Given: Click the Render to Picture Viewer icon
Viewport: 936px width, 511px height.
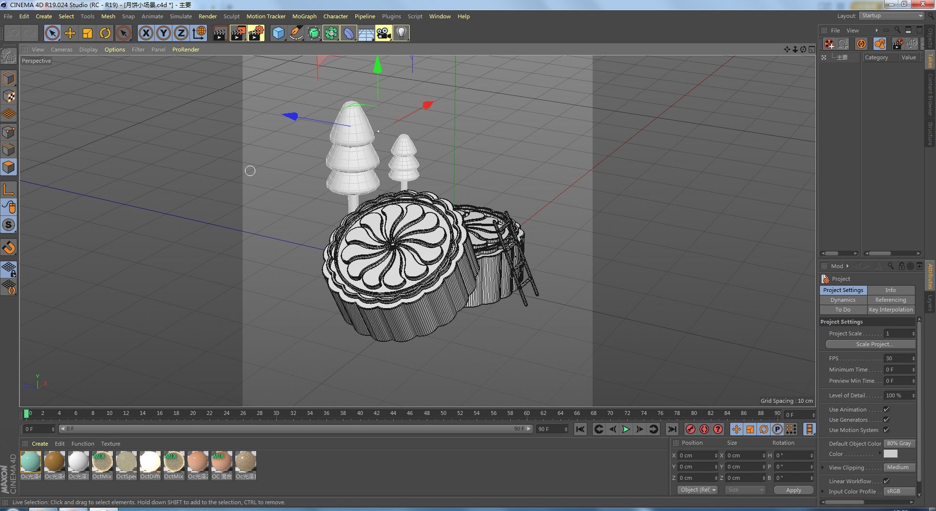Looking at the screenshot, I should [238, 33].
